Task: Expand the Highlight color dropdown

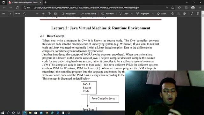Action: 153,13
